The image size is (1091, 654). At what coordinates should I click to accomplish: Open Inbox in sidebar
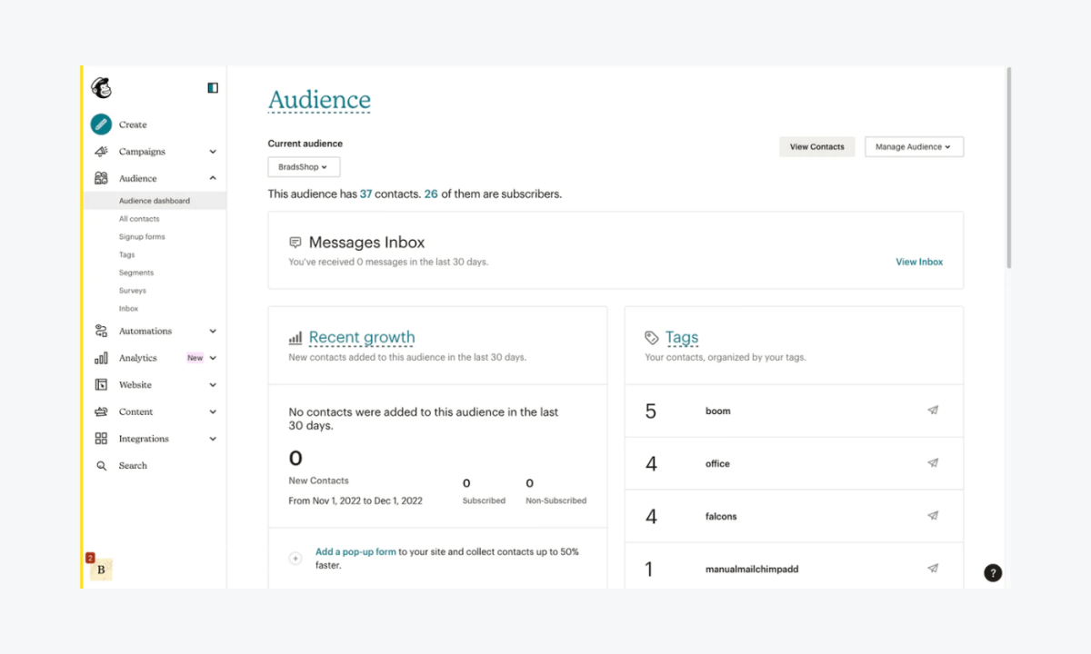click(128, 309)
